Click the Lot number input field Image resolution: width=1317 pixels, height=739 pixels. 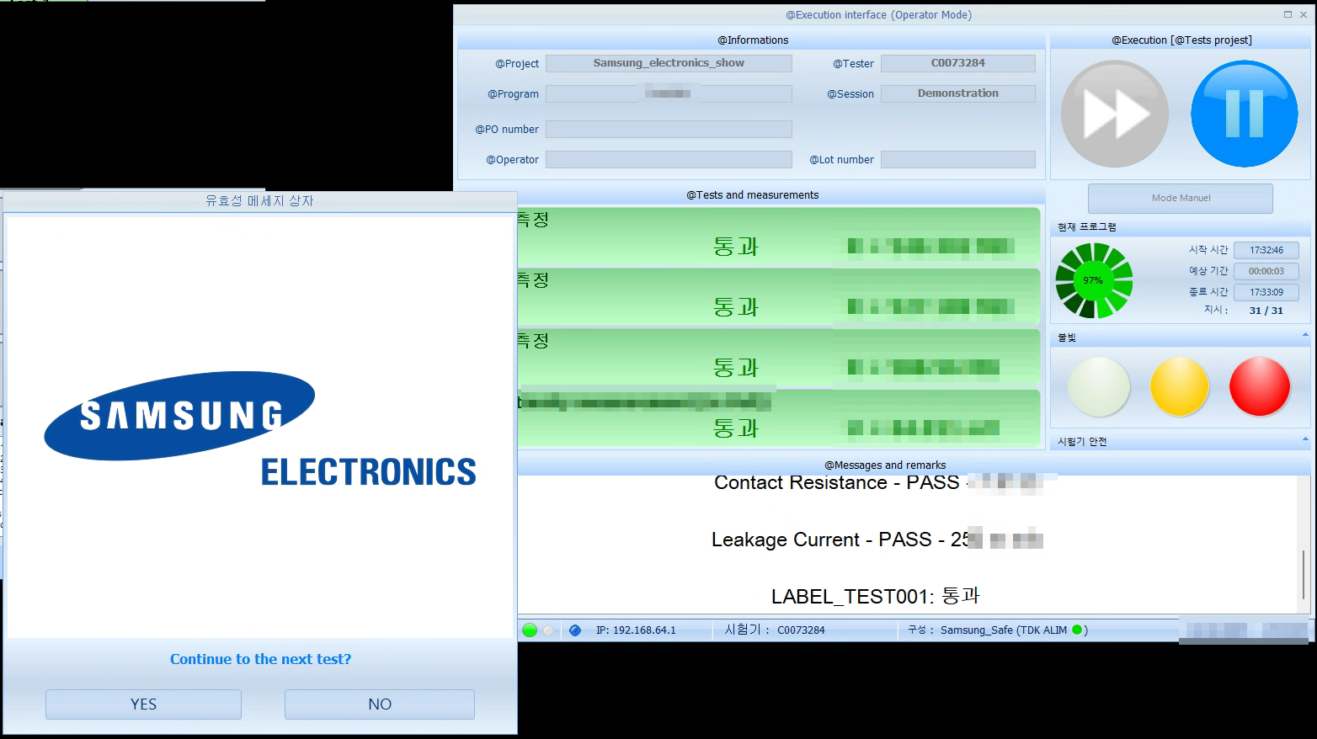957,160
